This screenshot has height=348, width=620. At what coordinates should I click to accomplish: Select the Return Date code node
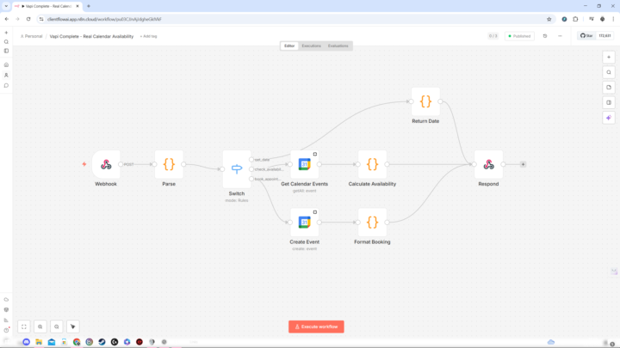[425, 101]
